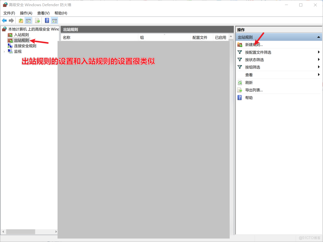This screenshot has width=323, height=242.
Task: Click the 导出列表 export icon in actions pane
Action: click(240, 90)
